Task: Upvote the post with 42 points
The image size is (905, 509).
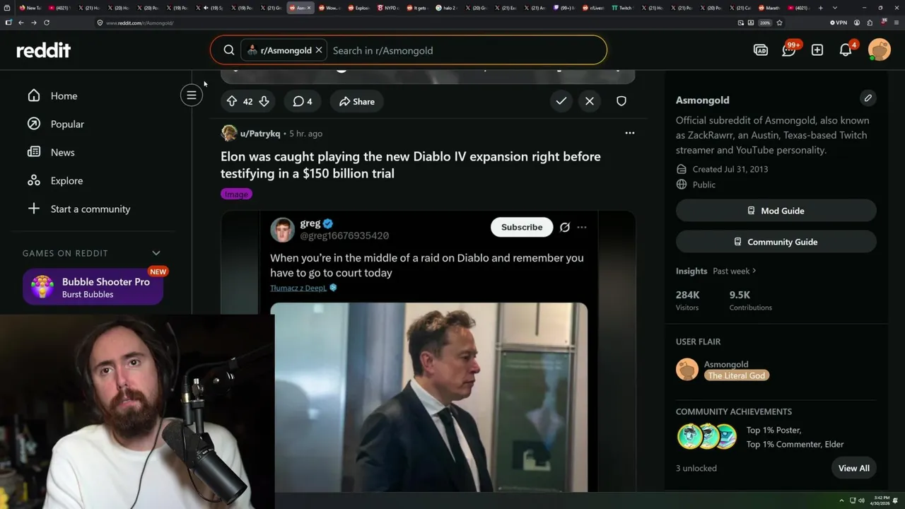Action: (232, 101)
